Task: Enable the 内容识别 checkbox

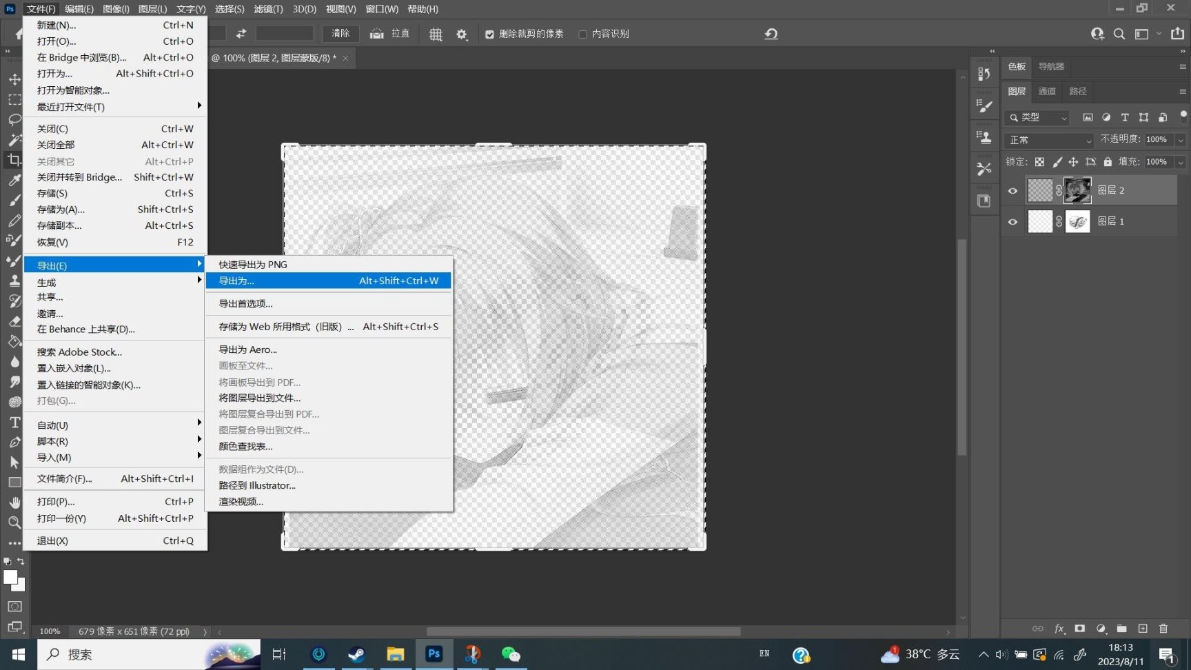Action: click(x=582, y=34)
